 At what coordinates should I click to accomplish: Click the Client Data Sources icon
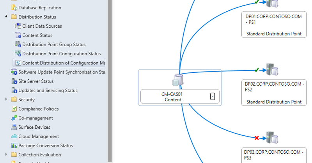(x=18, y=26)
